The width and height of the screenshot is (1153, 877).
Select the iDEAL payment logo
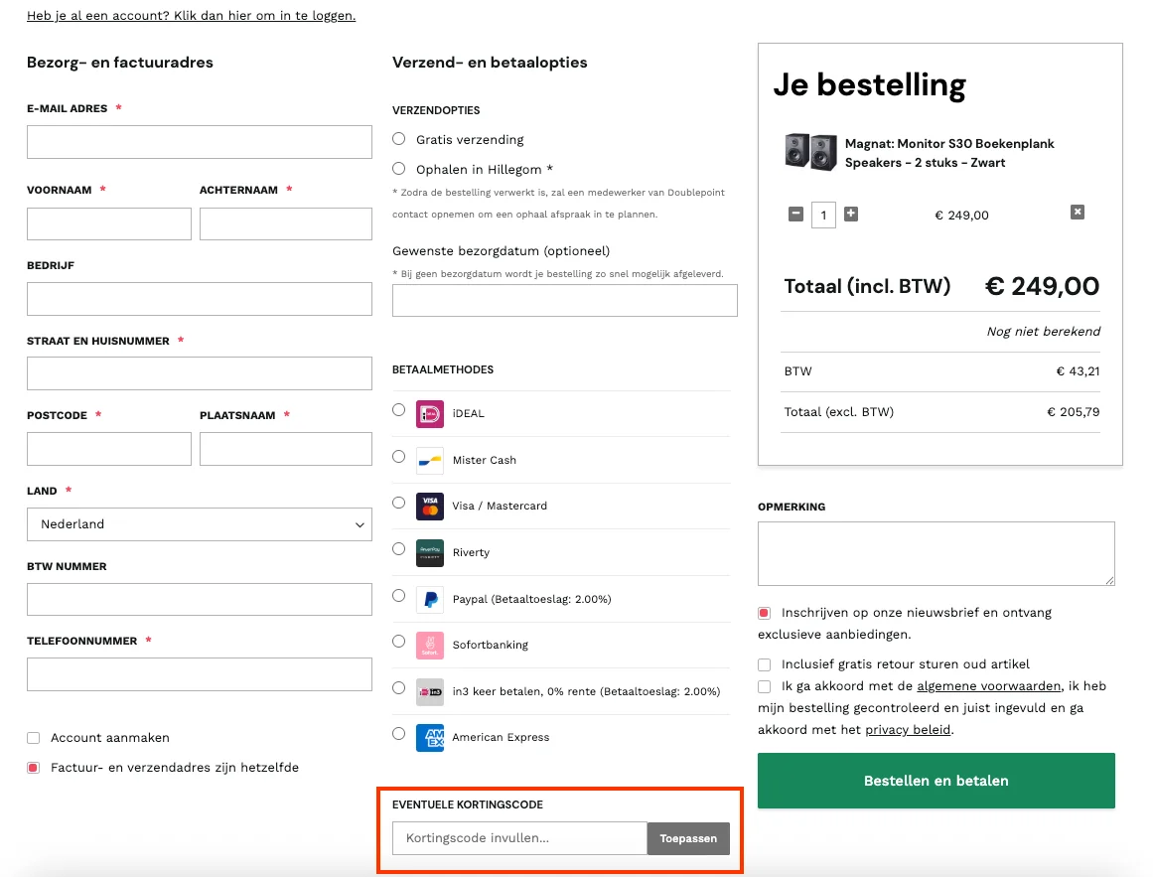click(x=428, y=412)
